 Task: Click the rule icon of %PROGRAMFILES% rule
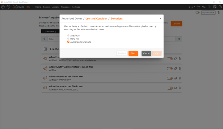click(45, 88)
